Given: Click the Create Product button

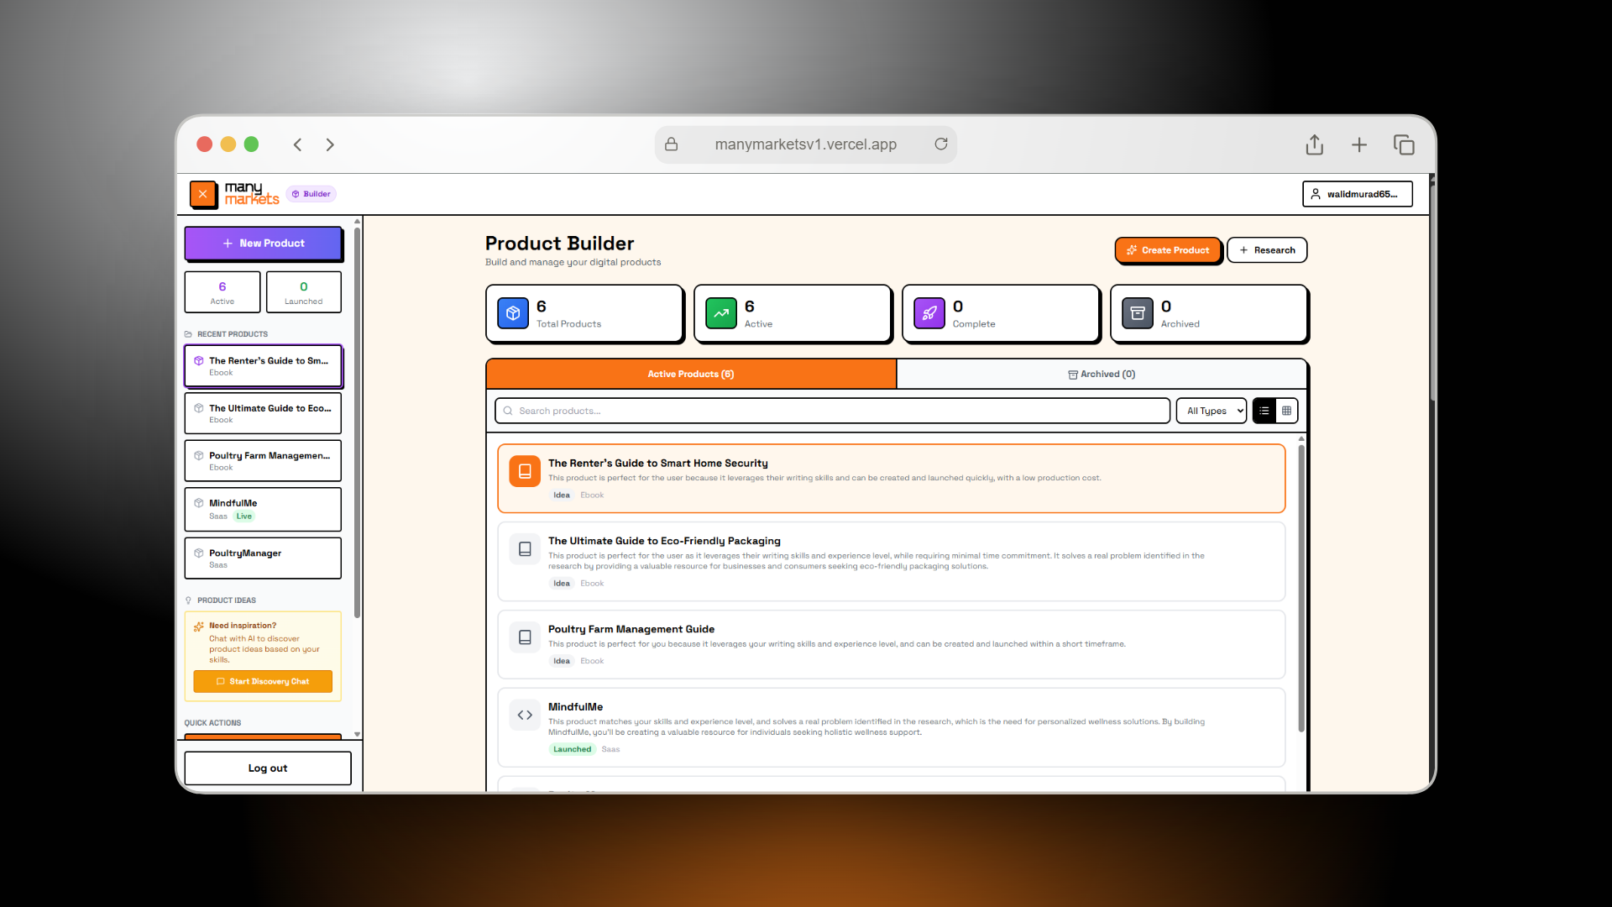Looking at the screenshot, I should point(1167,250).
